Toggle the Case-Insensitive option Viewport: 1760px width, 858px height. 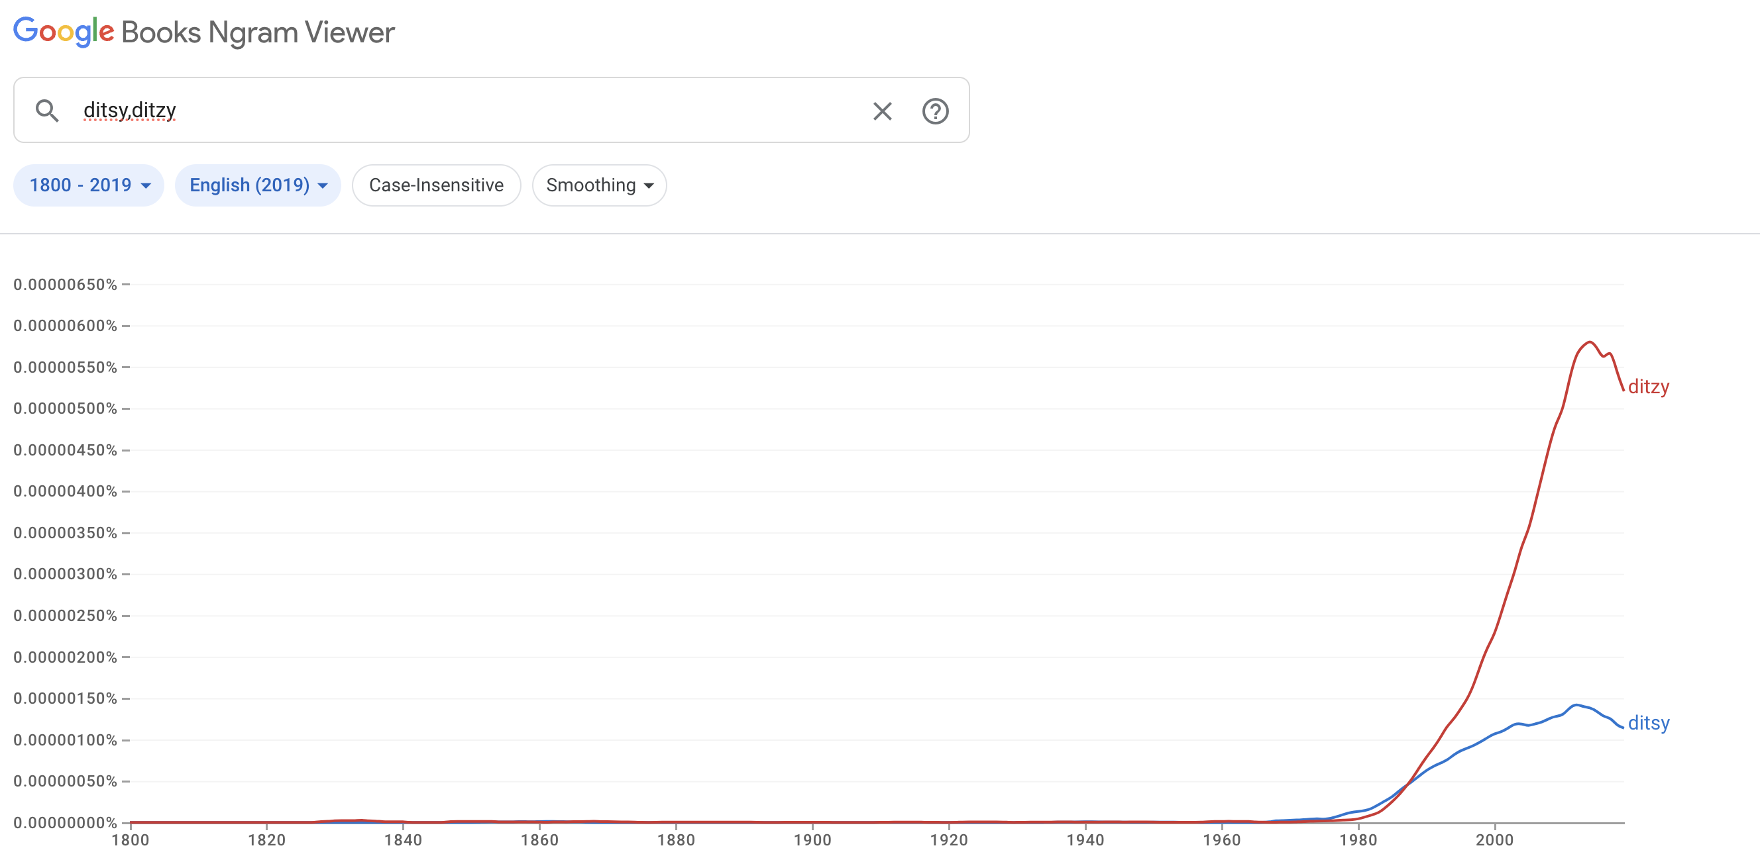pos(436,185)
